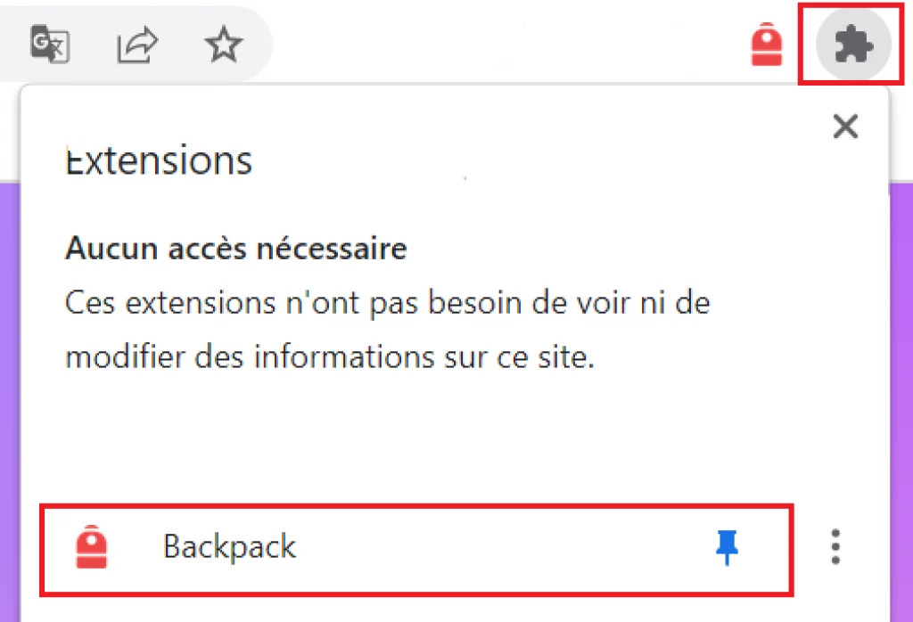Click the "Aucun accès nécessaire" heading
913x622 pixels.
click(235, 248)
